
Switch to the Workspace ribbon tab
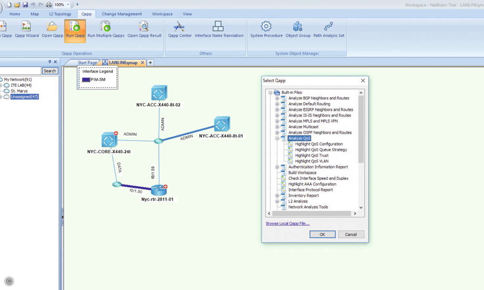162,14
